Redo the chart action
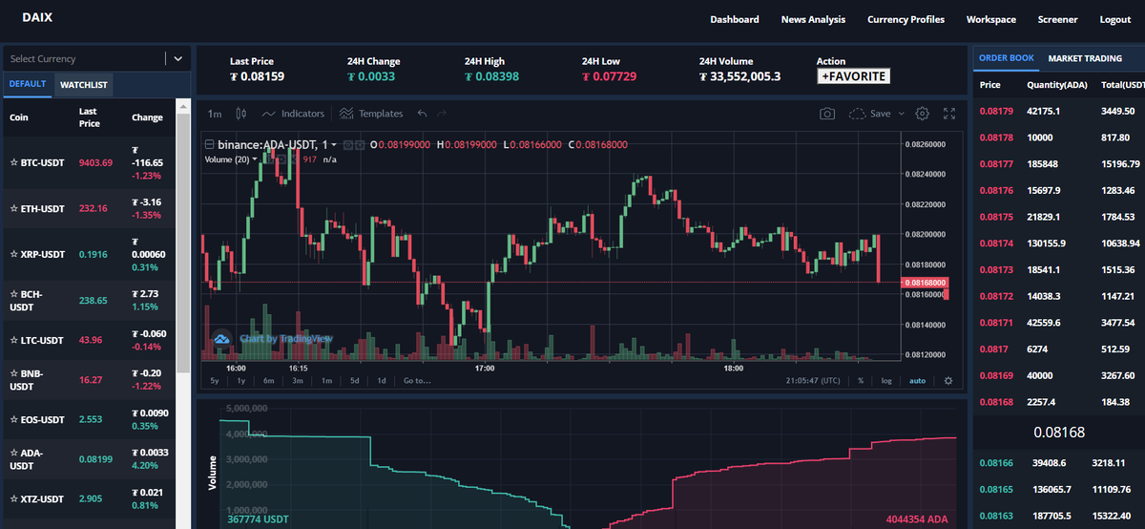 pyautogui.click(x=442, y=114)
